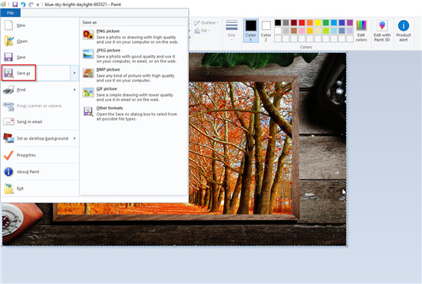
Task: Open the Fill dropdown
Action: [x=203, y=31]
